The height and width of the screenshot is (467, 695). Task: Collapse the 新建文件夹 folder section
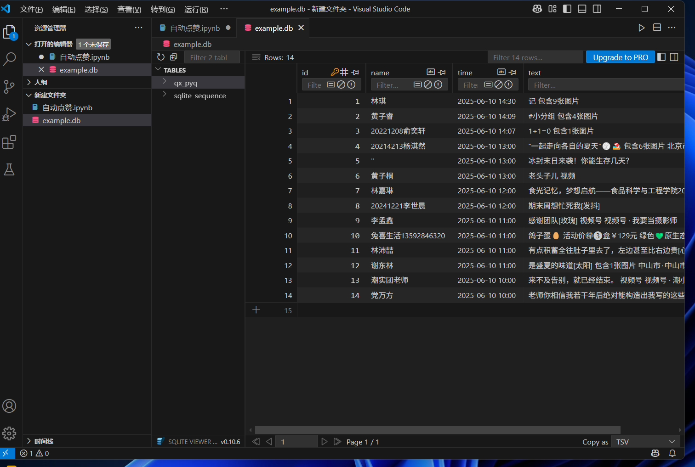click(29, 95)
